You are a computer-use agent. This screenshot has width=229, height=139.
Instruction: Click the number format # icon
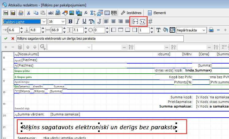tap(150, 21)
